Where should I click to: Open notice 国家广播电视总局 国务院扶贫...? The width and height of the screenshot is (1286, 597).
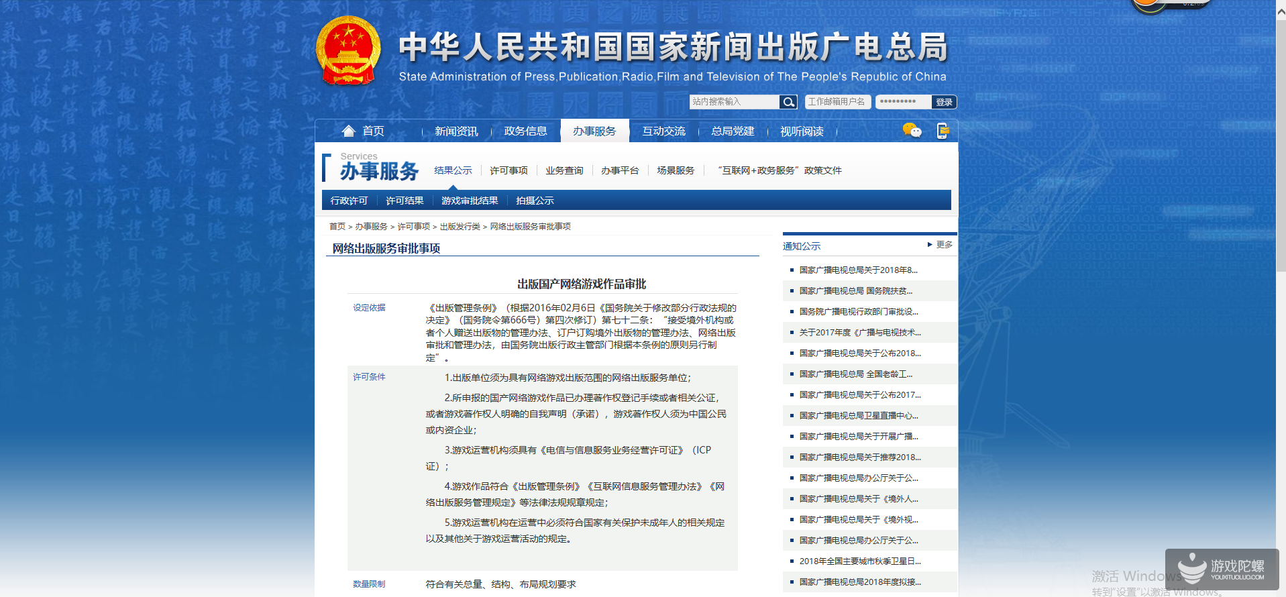856,291
